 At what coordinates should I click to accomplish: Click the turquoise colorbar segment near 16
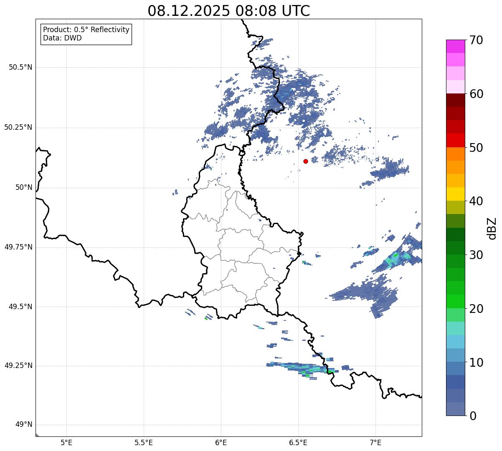point(456,328)
